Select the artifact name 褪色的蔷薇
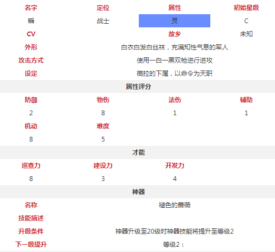Screen dimensions: 275x252 pyautogui.click(x=175, y=205)
